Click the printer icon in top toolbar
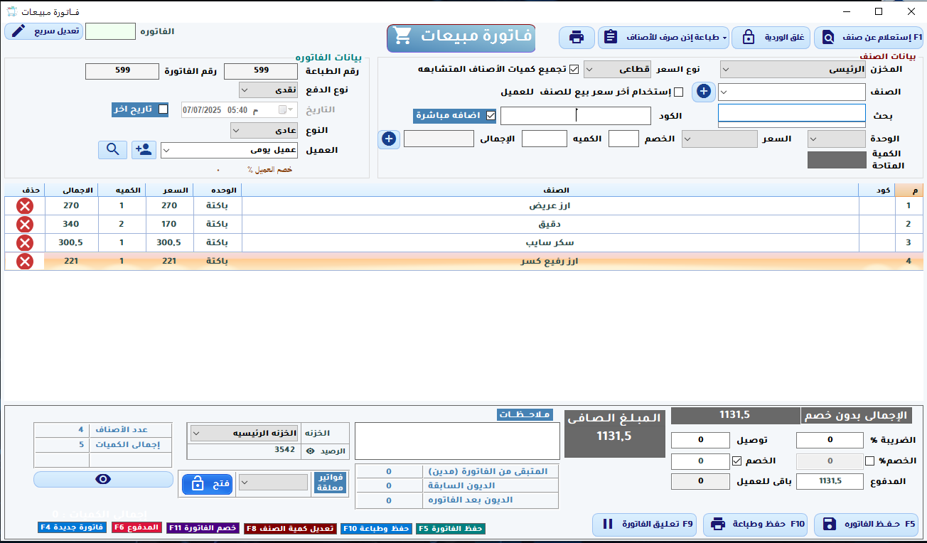Image resolution: width=927 pixels, height=543 pixels. 576,37
